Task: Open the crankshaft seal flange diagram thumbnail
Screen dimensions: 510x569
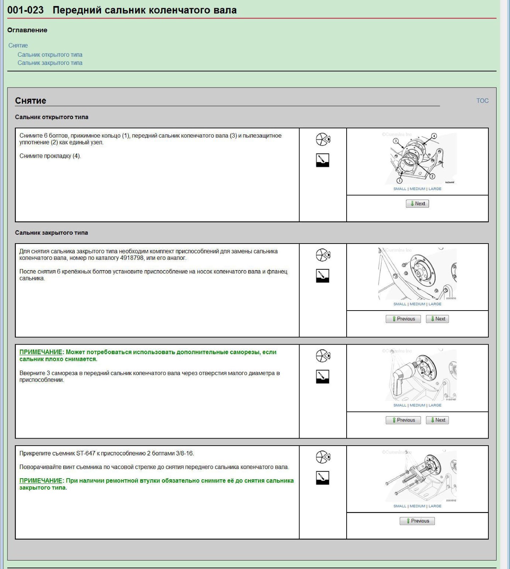Action: [417, 274]
